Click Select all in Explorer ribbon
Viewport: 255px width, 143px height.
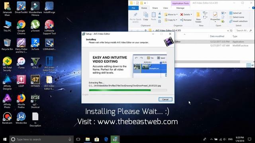click(235, 13)
